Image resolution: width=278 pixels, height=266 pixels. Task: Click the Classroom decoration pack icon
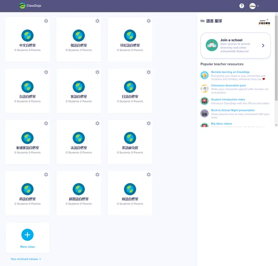point(204,89)
